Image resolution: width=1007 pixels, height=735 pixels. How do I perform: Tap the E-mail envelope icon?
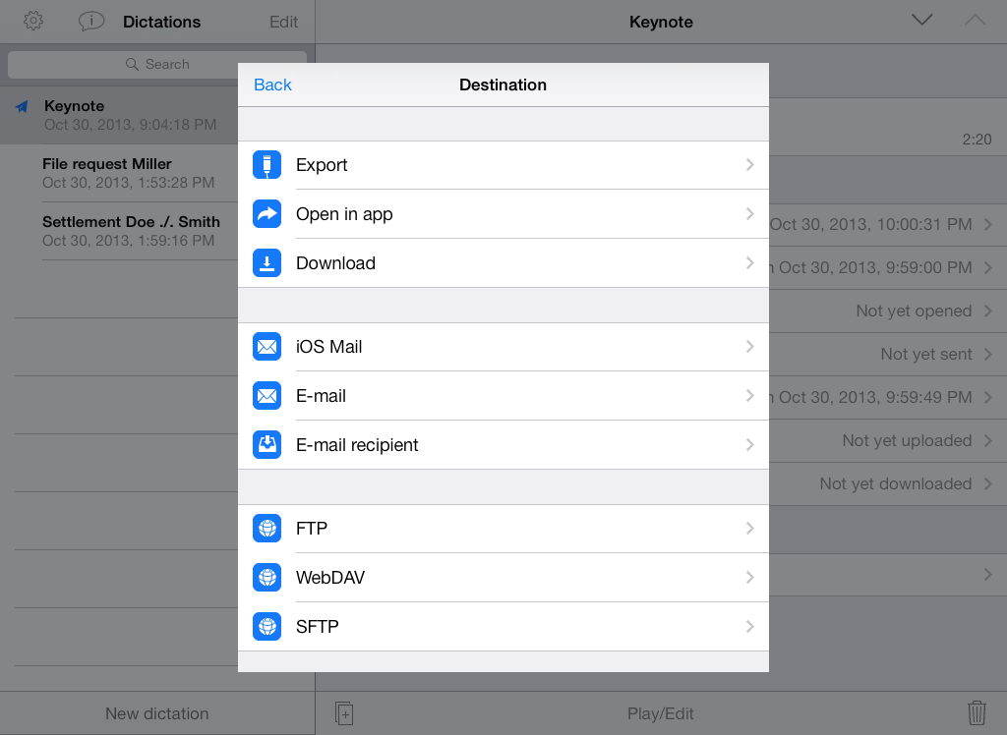267,396
